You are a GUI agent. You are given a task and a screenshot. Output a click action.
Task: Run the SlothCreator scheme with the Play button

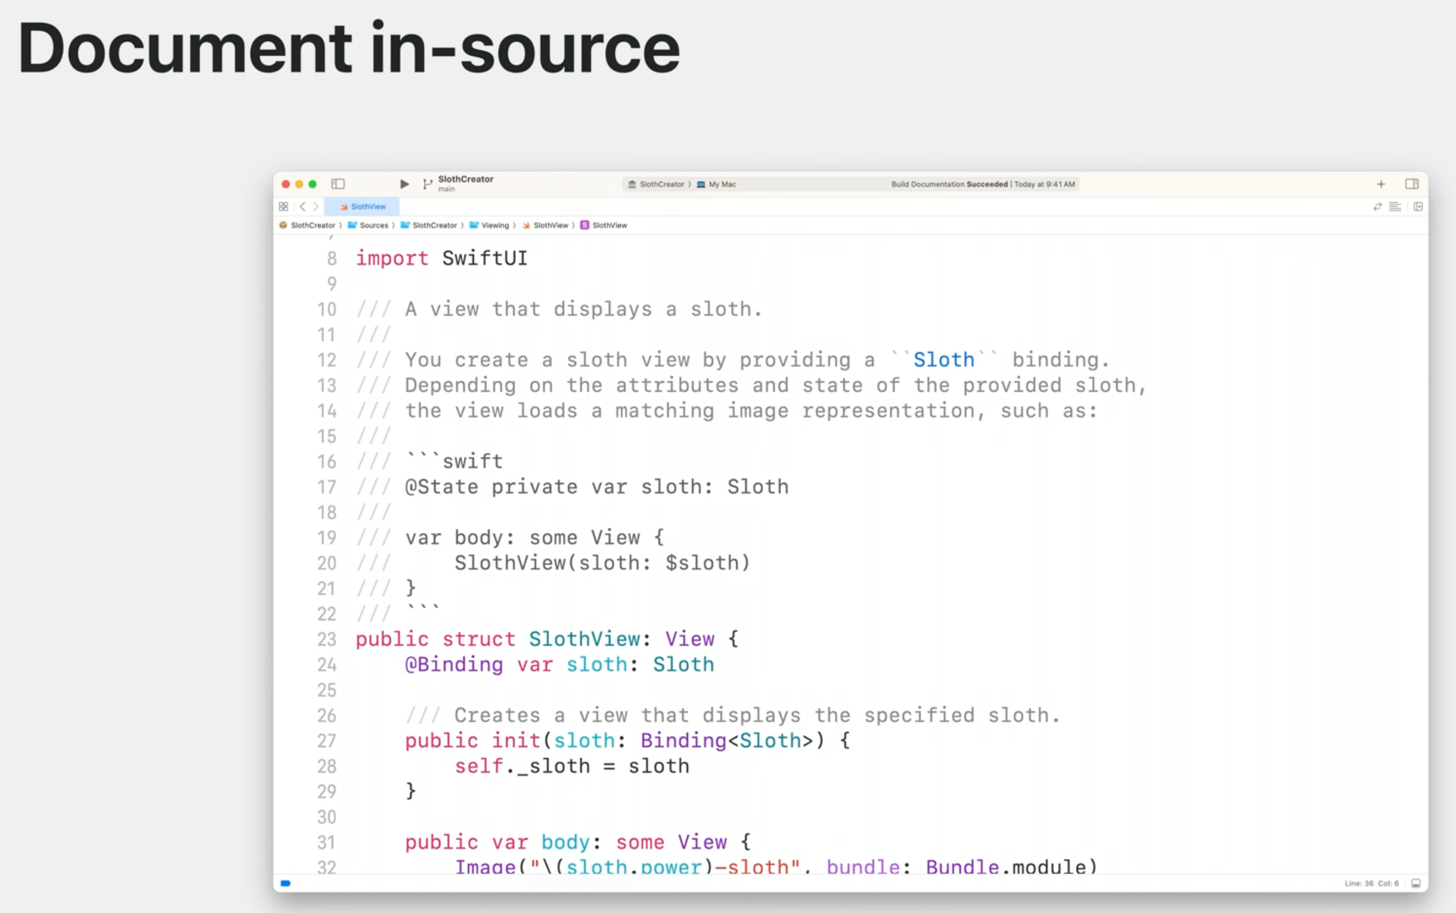tap(404, 184)
